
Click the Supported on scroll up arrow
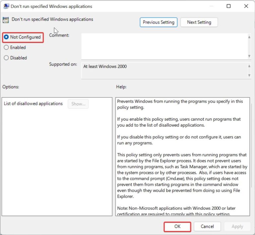tap(249, 66)
